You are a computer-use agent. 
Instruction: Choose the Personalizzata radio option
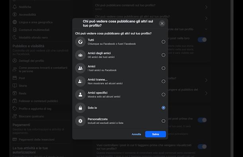coord(163,121)
